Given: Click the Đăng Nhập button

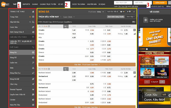Looking at the screenshot, I should coord(160,3).
